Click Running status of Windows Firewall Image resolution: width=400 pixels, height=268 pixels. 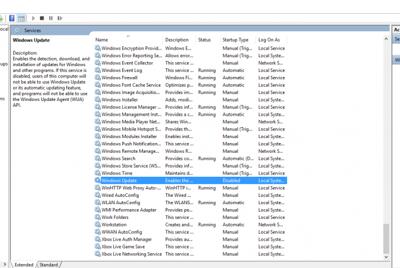coord(207,78)
